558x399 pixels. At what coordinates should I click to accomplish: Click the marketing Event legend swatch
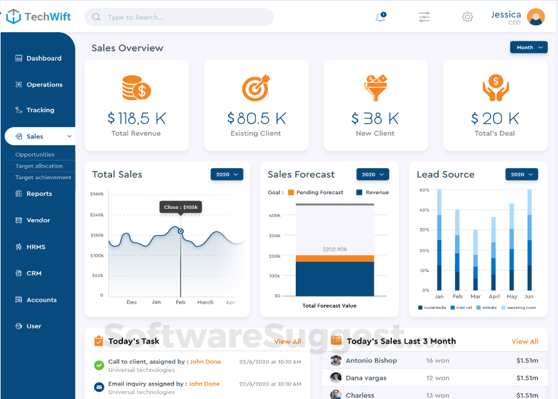503,307
